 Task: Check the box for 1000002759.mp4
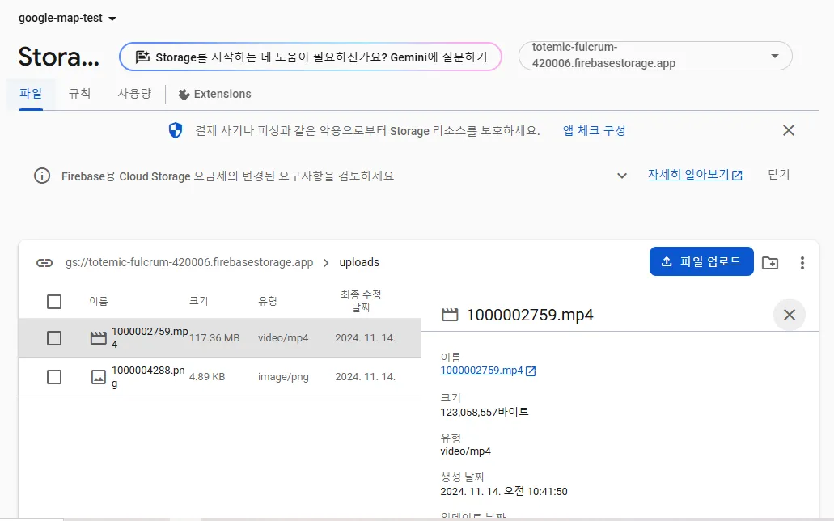pyautogui.click(x=54, y=338)
